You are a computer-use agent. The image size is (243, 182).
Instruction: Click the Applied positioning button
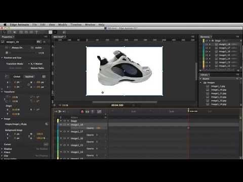[29, 76]
